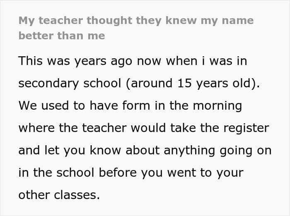Click the number "15" in parentheses

coord(184,83)
